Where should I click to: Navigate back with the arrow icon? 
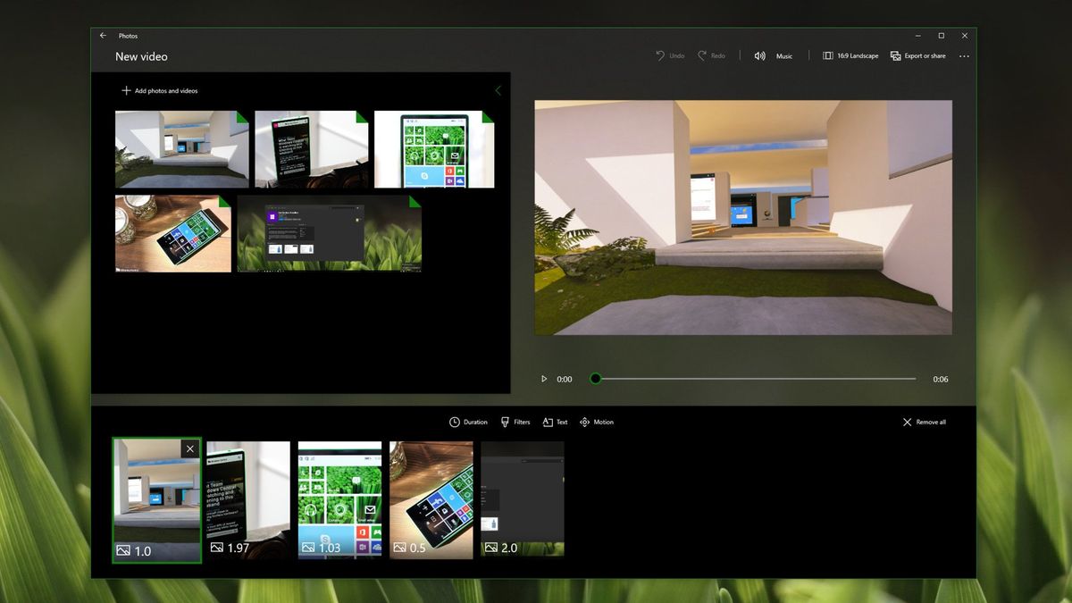pyautogui.click(x=103, y=35)
